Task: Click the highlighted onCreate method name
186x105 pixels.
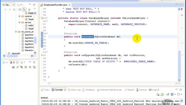Action: [87, 37]
